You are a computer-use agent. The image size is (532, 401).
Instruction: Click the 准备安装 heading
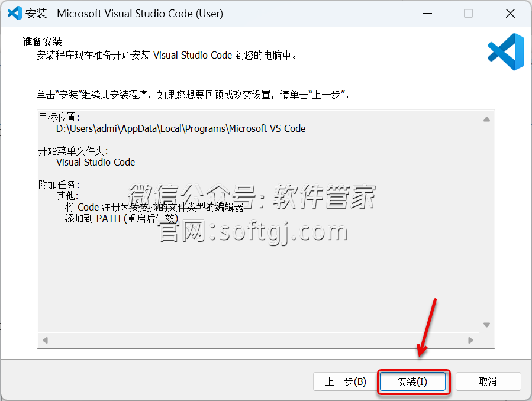coord(43,41)
